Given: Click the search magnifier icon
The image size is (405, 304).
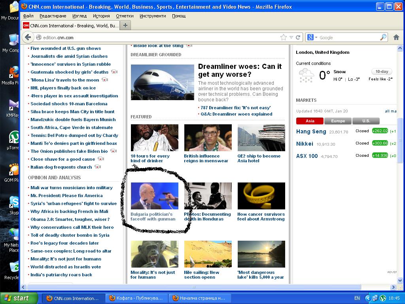Looking at the screenshot, I should tap(383, 38).
